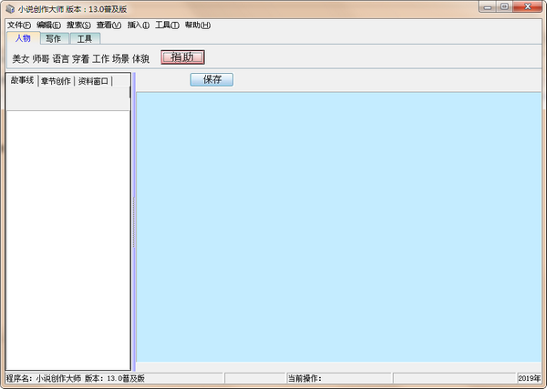547x389 pixels.
Task: Click the 当前操作 status bar field
Action: (x=338, y=379)
